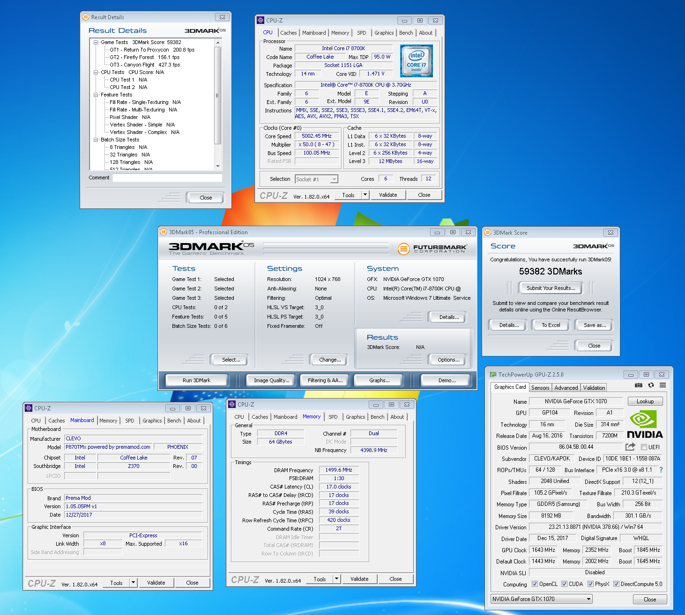
Task: Toggle the PhysX checkbox
Action: [x=590, y=584]
